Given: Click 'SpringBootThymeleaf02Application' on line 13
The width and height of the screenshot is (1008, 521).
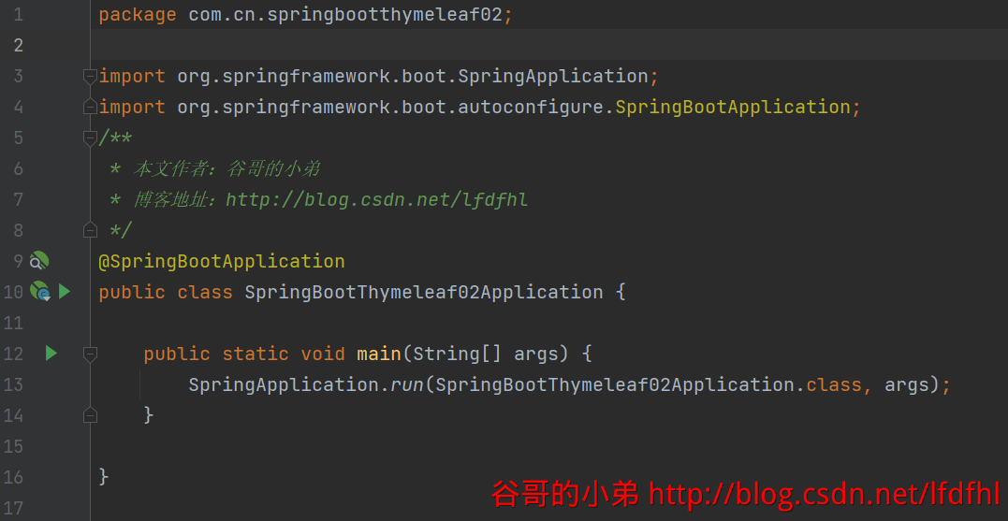Looking at the screenshot, I should coord(615,384).
